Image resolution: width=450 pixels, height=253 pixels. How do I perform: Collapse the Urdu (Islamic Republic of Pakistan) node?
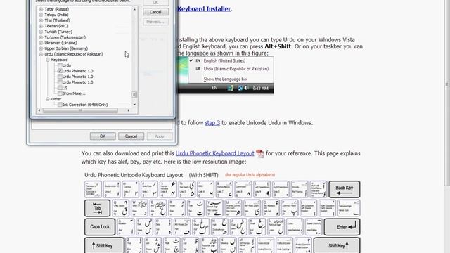click(x=41, y=54)
